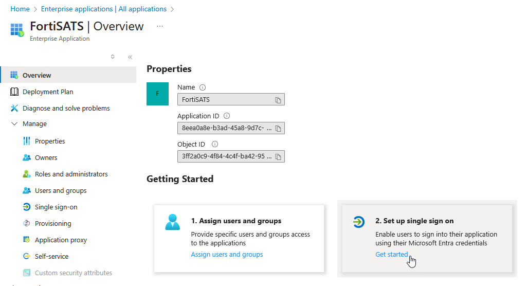Click Get started link for single sign on
This screenshot has width=527, height=286.
pyautogui.click(x=392, y=255)
